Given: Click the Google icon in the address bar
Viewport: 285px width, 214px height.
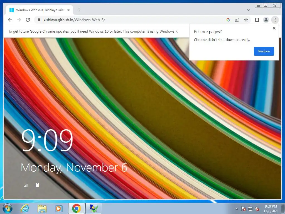Looking at the screenshot, I should pyautogui.click(x=228, y=20).
